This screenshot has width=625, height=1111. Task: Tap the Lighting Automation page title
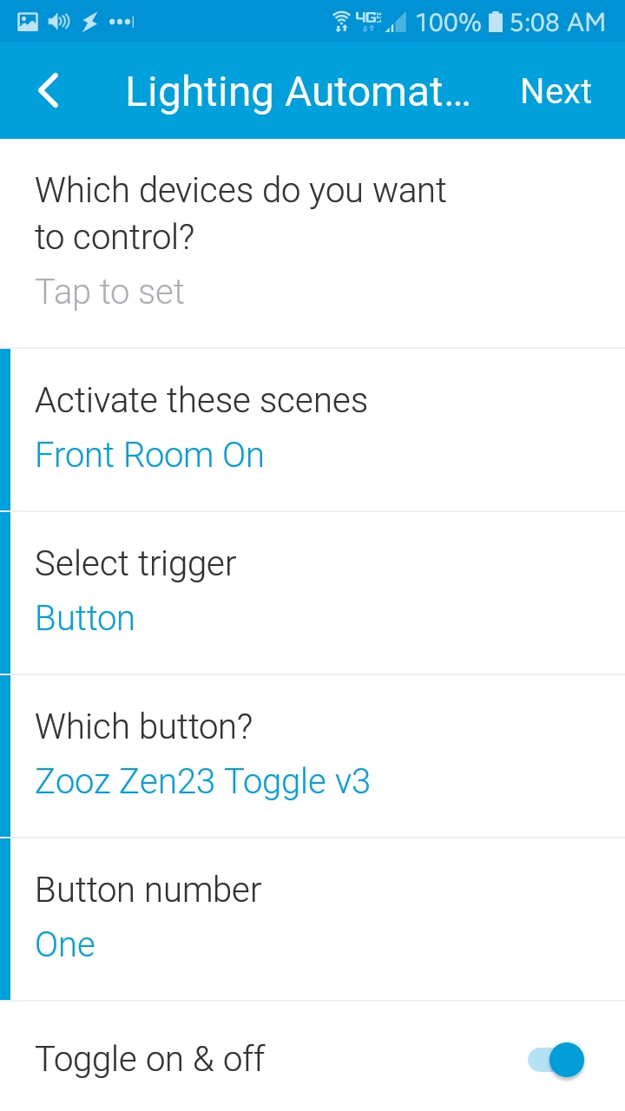tap(297, 91)
